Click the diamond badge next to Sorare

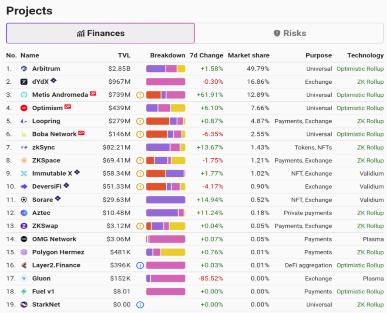coord(58,198)
